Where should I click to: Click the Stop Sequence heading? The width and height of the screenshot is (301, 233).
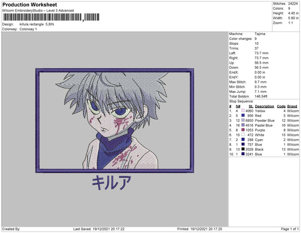pyautogui.click(x=241, y=101)
